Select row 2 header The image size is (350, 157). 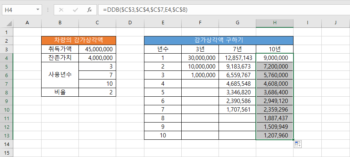(x=6, y=41)
